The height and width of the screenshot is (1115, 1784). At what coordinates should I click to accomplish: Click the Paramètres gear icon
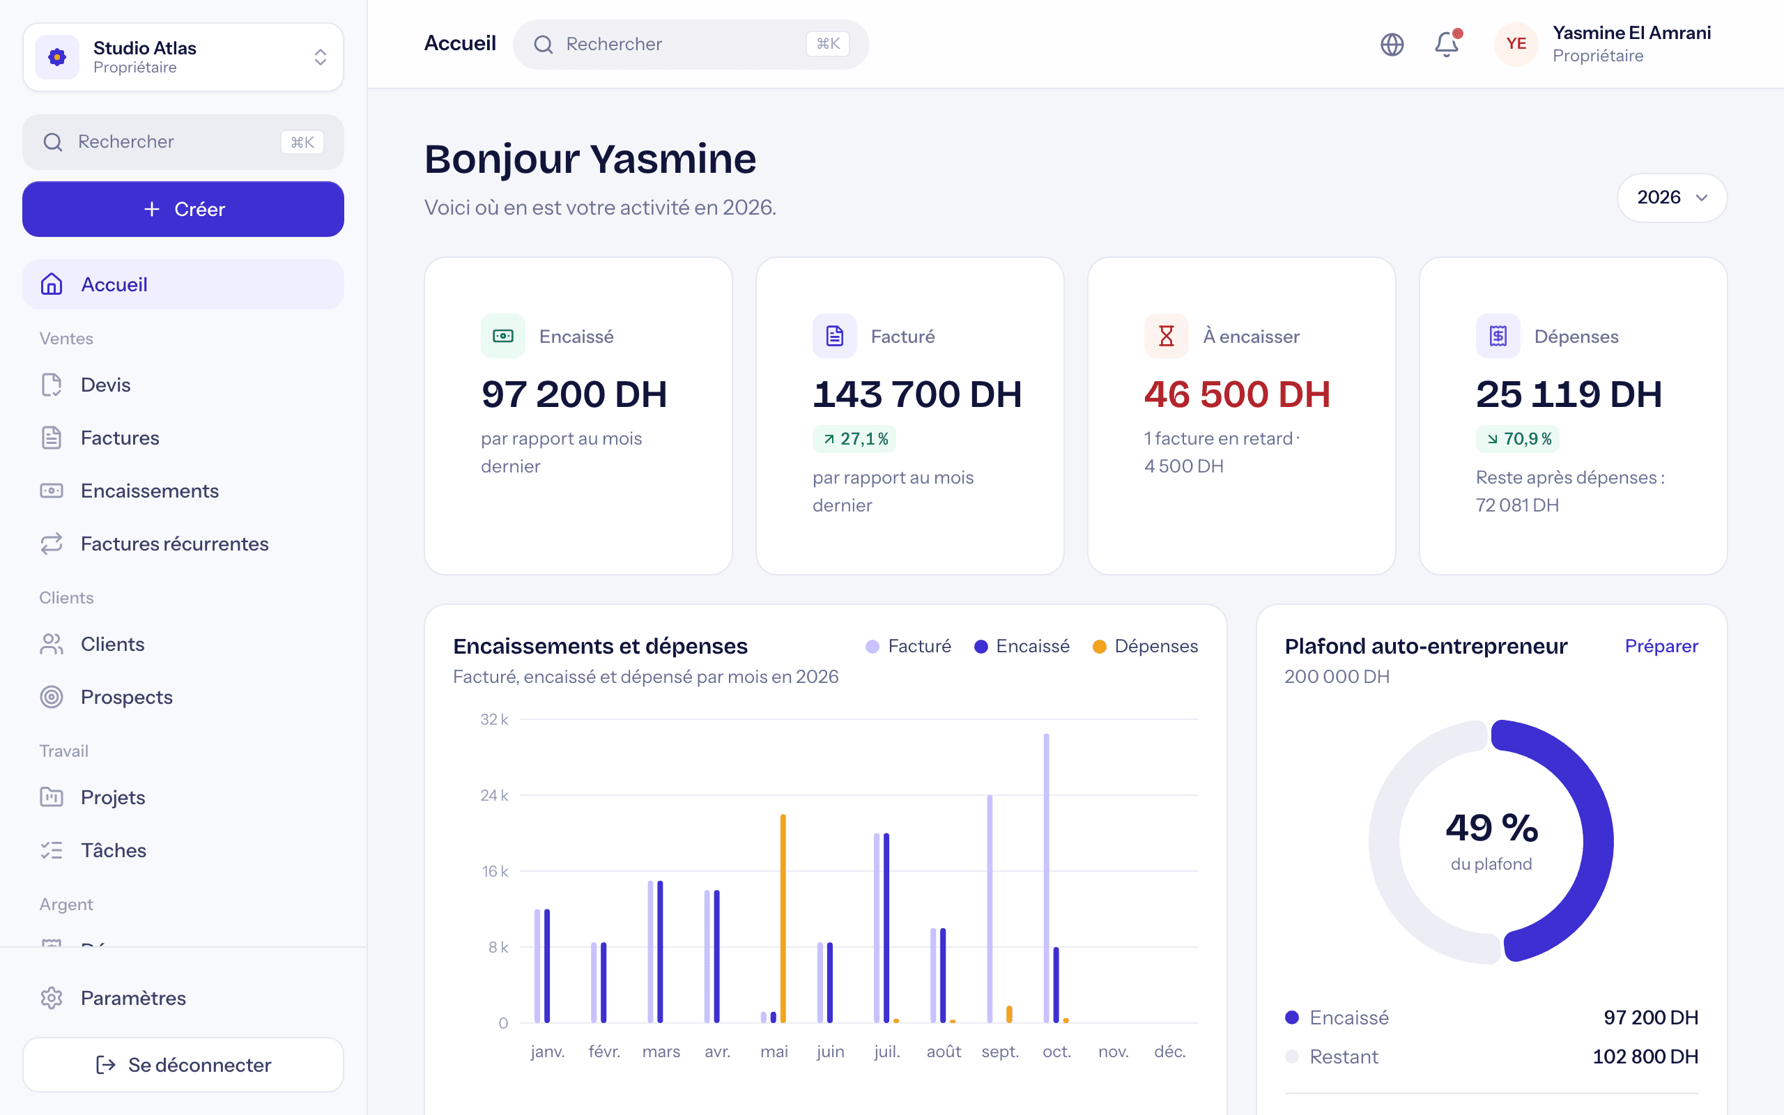pyautogui.click(x=52, y=998)
